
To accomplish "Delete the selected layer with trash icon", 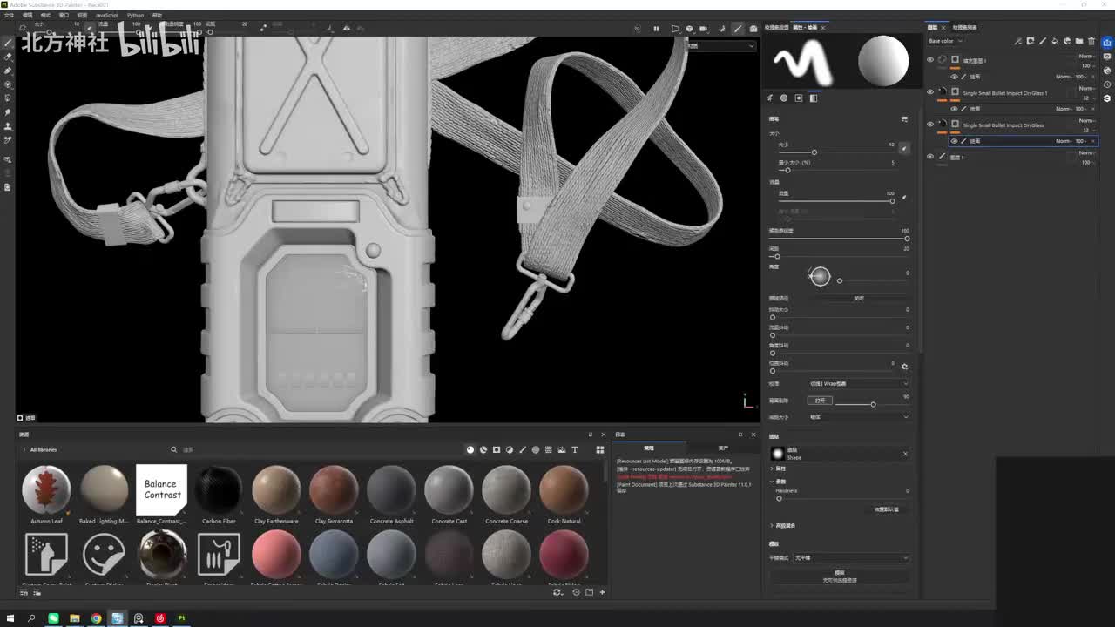I will point(1092,41).
